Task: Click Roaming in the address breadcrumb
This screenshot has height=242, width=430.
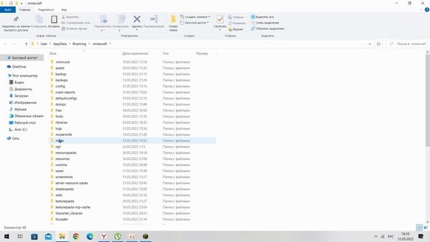Action: point(79,44)
